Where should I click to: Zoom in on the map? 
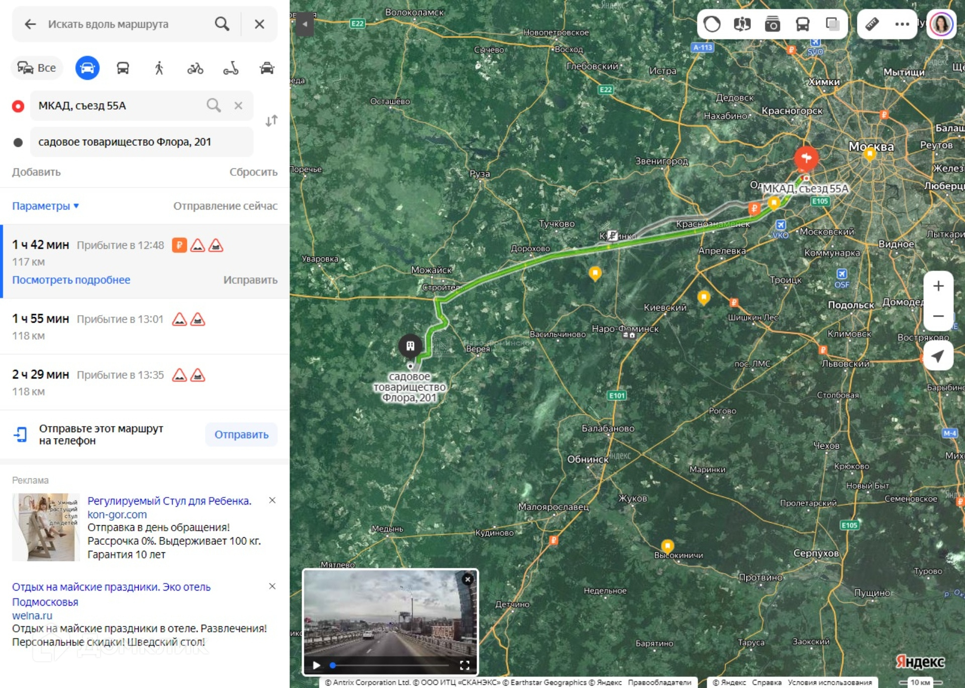pyautogui.click(x=938, y=286)
